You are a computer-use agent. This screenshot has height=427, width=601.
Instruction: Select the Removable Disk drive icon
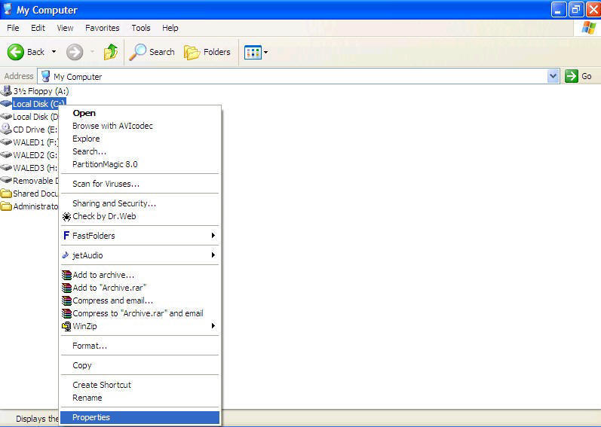6,180
